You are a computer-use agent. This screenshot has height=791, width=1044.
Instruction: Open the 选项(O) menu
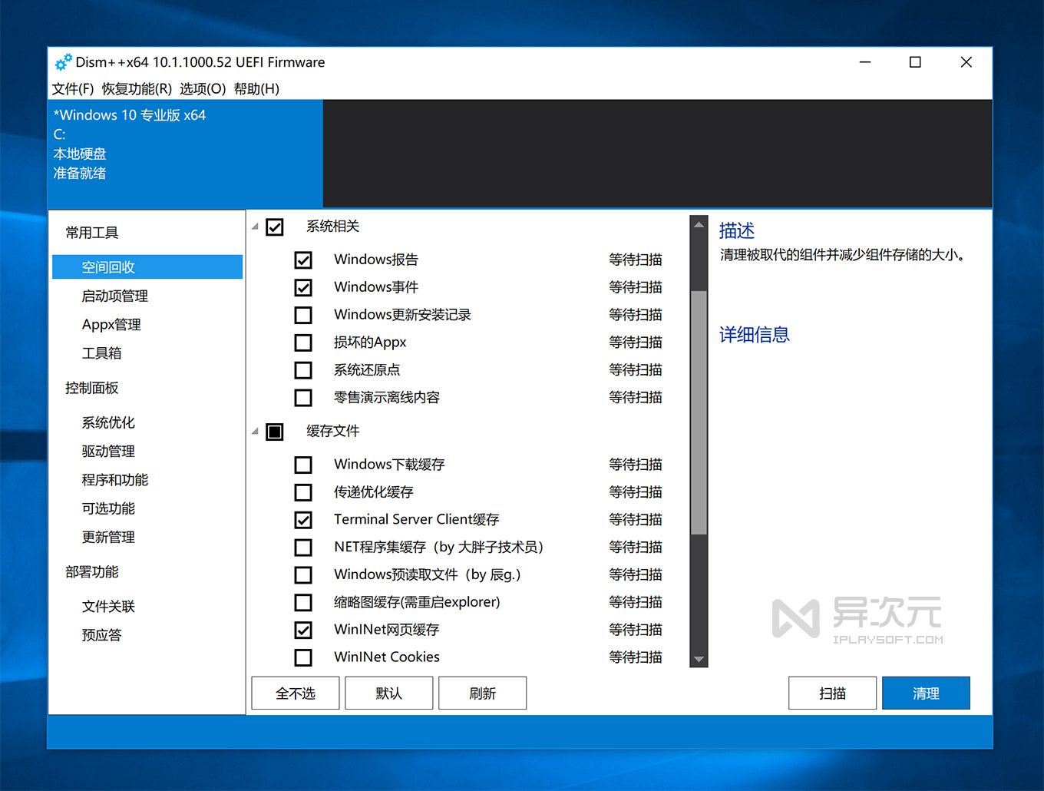tap(203, 89)
